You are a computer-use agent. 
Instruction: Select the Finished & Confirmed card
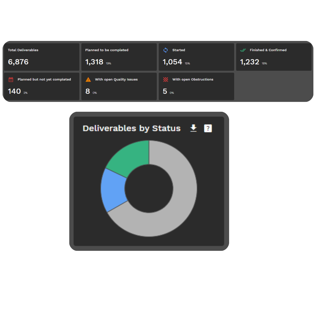(x=274, y=57)
